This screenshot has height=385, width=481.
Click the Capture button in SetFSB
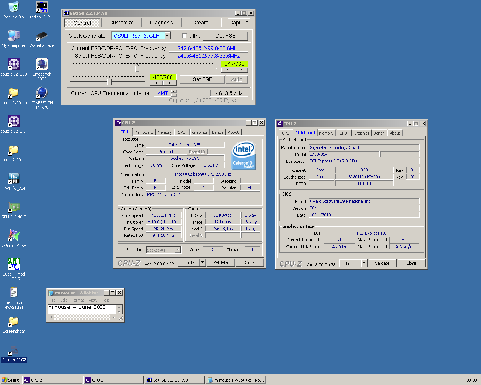(239, 23)
